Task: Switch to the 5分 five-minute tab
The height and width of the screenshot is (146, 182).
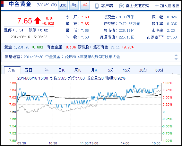Action: tap(111, 70)
